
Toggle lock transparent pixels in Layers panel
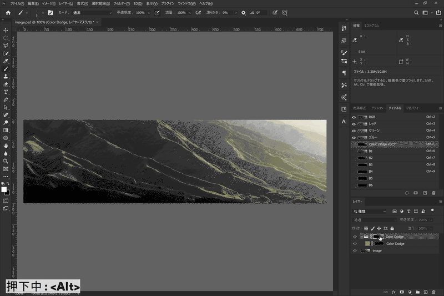pos(366,228)
